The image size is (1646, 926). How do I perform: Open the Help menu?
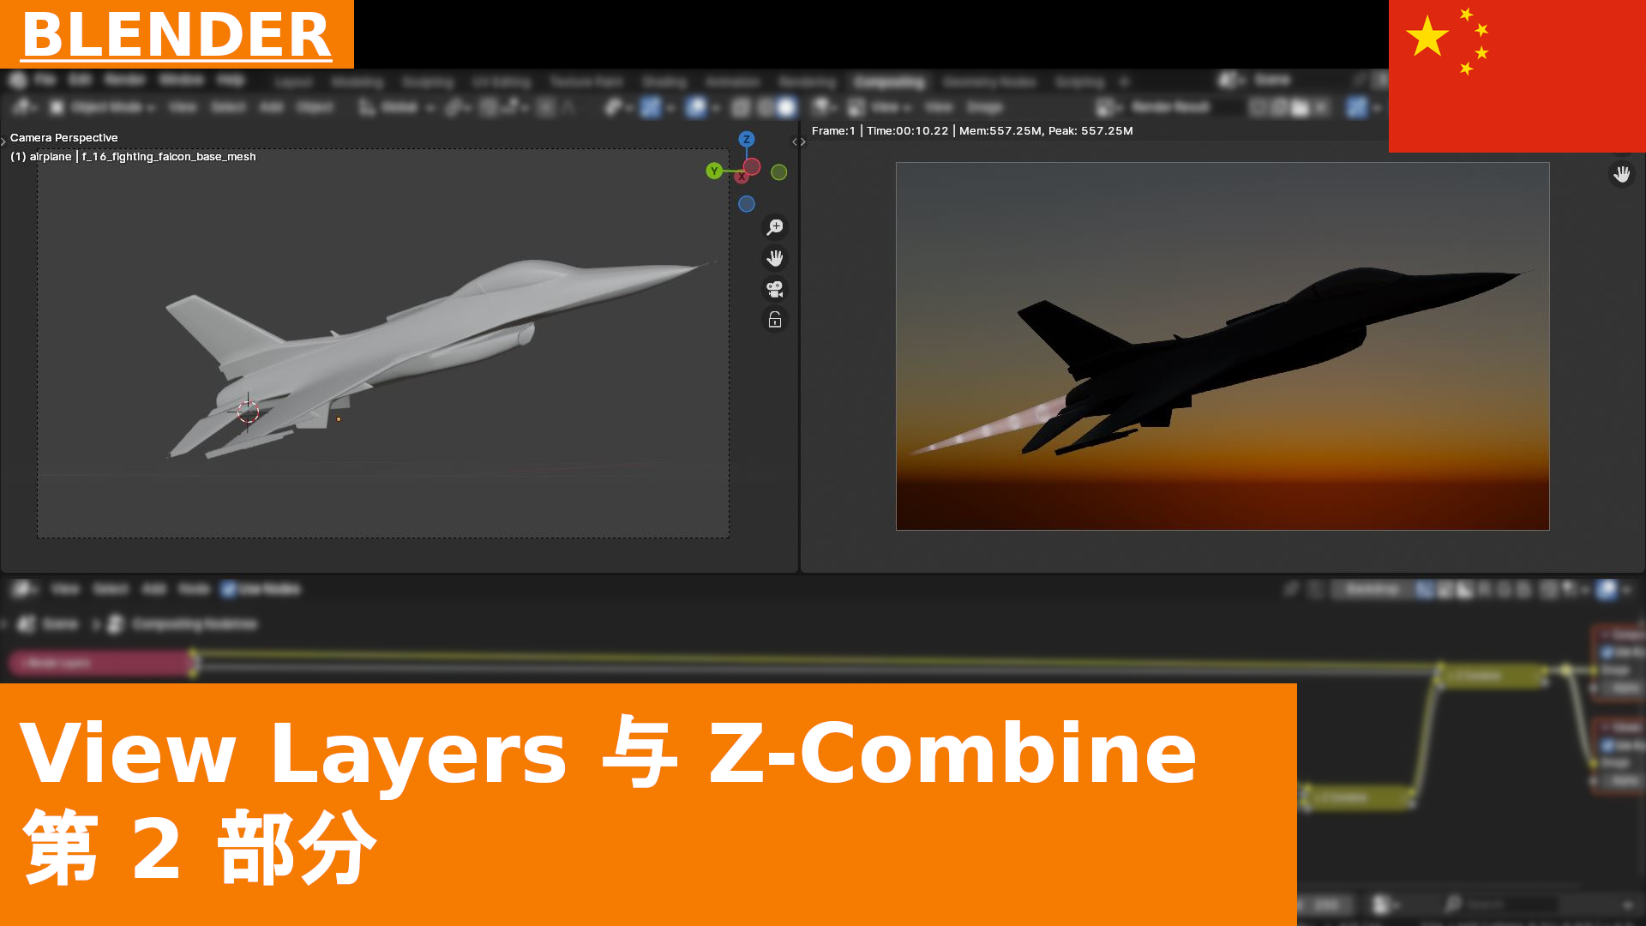click(230, 81)
